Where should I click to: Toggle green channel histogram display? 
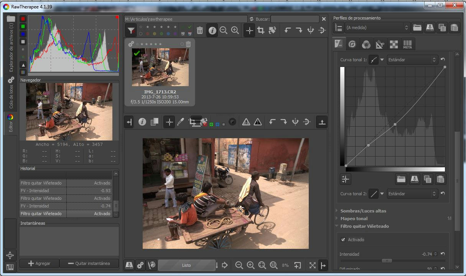pyautogui.click(x=23, y=26)
